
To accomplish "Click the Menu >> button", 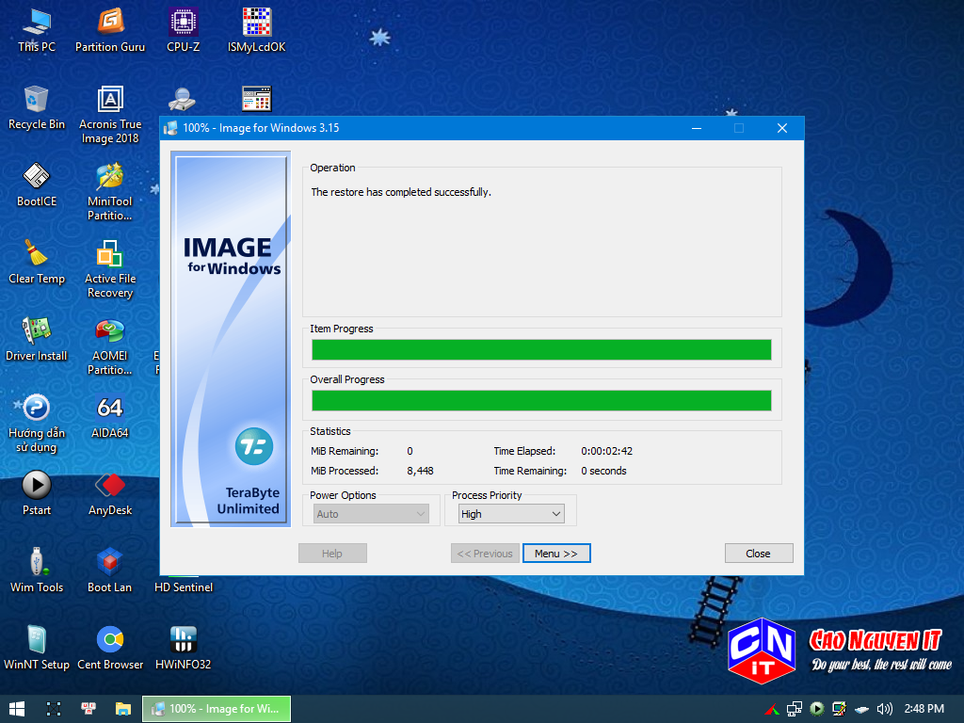I will point(555,554).
